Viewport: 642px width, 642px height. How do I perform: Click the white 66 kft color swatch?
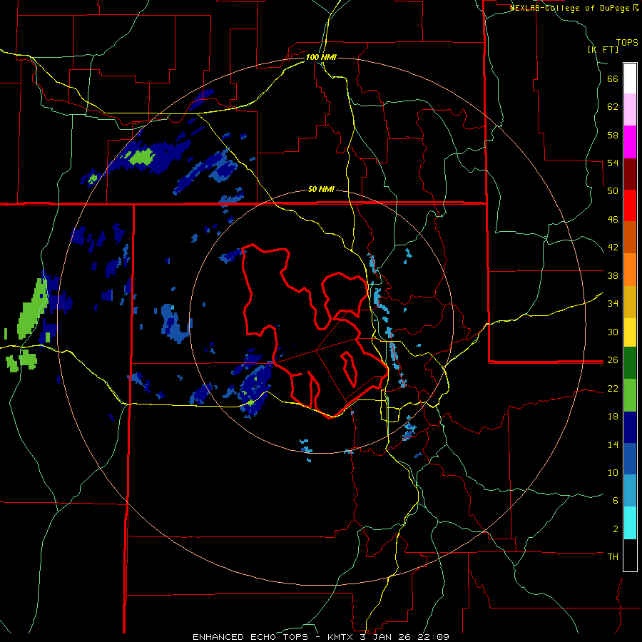pos(630,78)
